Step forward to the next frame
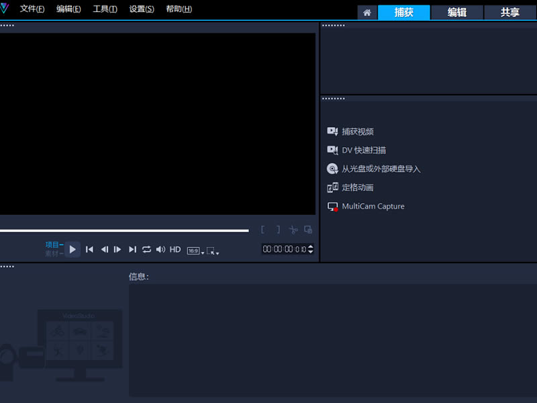 (x=117, y=249)
